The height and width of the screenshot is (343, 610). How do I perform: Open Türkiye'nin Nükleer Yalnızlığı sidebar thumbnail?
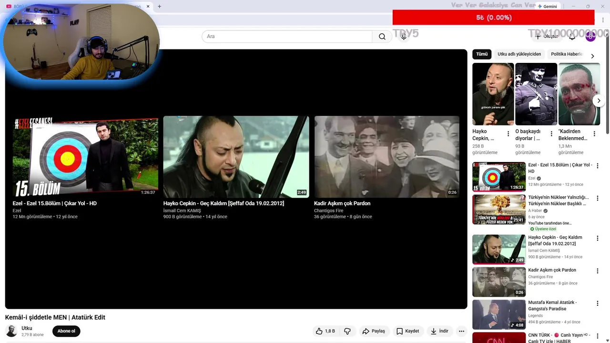point(499,209)
